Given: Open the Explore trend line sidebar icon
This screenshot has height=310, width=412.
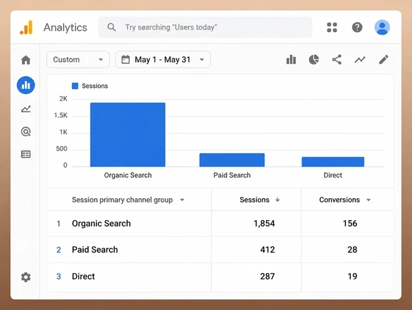Looking at the screenshot, I should point(26,108).
